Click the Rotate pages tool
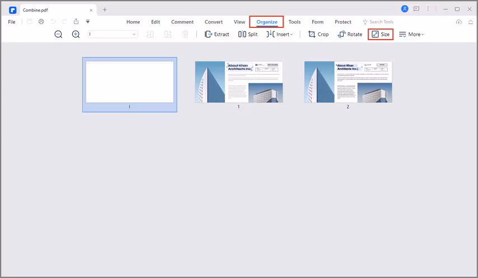 click(350, 35)
